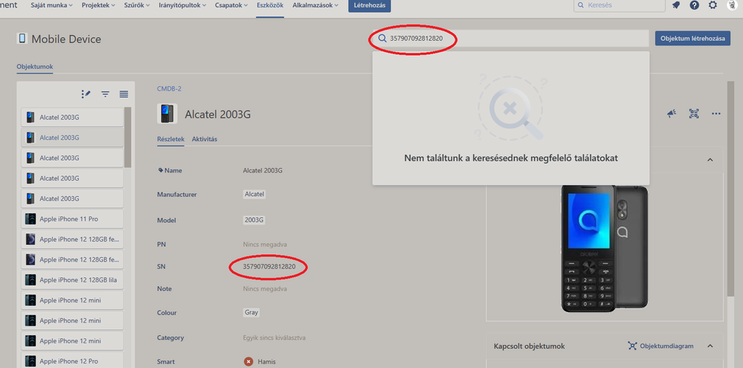Image resolution: width=743 pixels, height=368 pixels.
Task: Open Saját munka dropdown menu
Action: tap(51, 6)
